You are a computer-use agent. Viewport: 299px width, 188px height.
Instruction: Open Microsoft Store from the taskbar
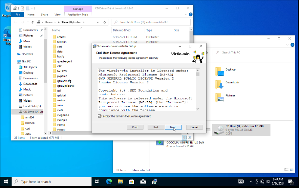tap(132, 182)
